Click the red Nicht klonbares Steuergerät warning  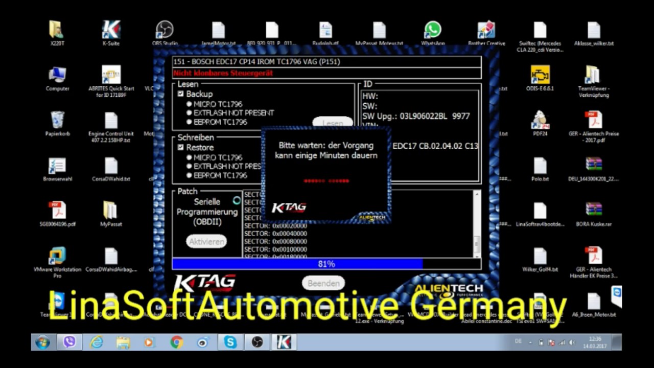[223, 73]
